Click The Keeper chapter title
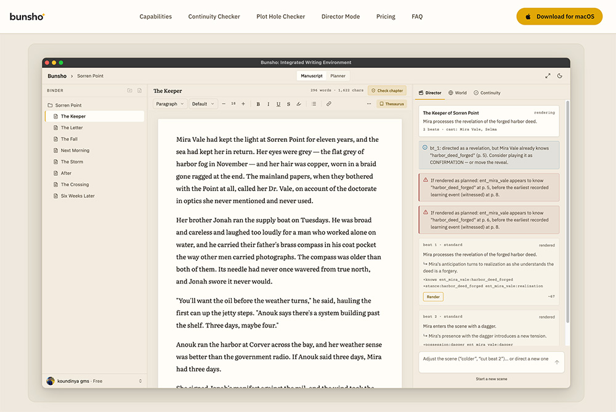 pyautogui.click(x=168, y=91)
